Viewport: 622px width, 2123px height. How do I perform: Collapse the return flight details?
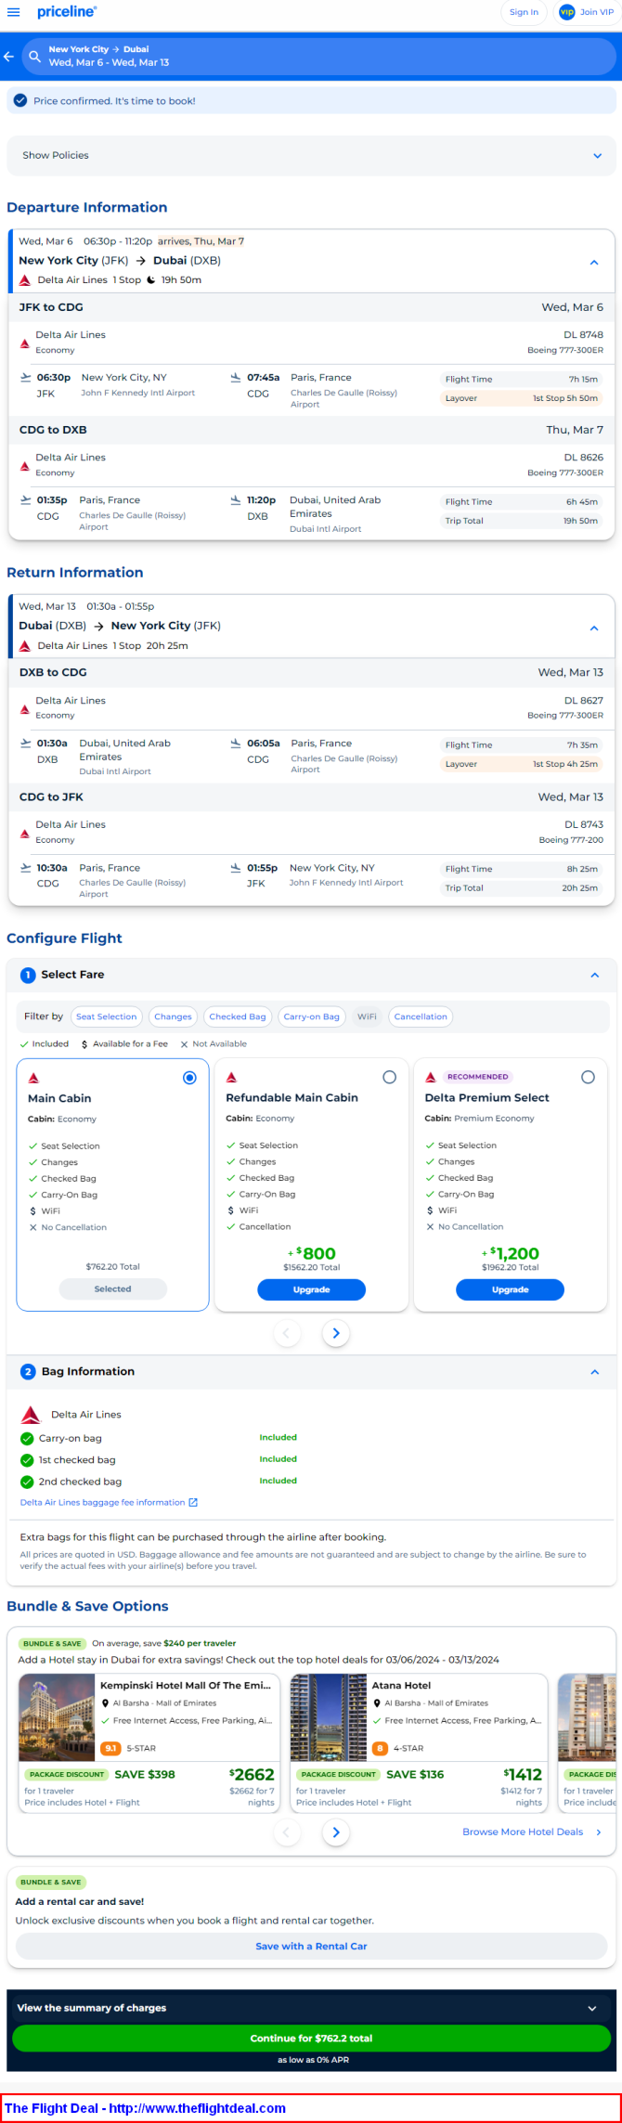click(x=594, y=628)
